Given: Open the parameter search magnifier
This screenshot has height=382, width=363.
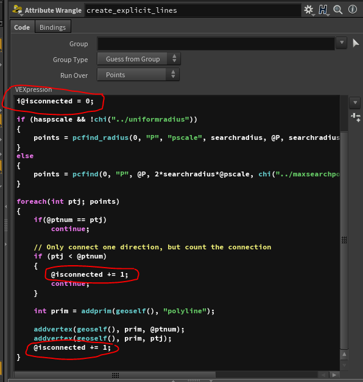Looking at the screenshot, I should tap(338, 10).
